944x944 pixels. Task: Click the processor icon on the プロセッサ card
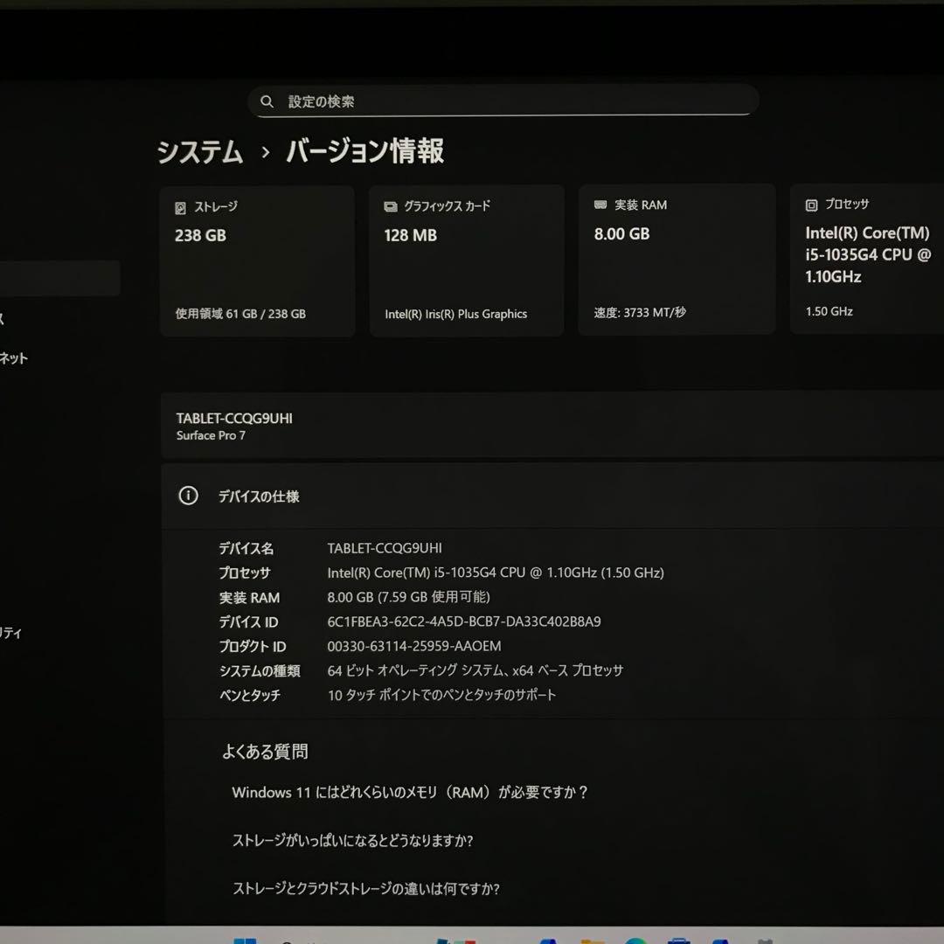click(x=811, y=204)
